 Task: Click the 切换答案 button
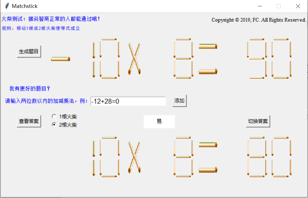pos(258,121)
